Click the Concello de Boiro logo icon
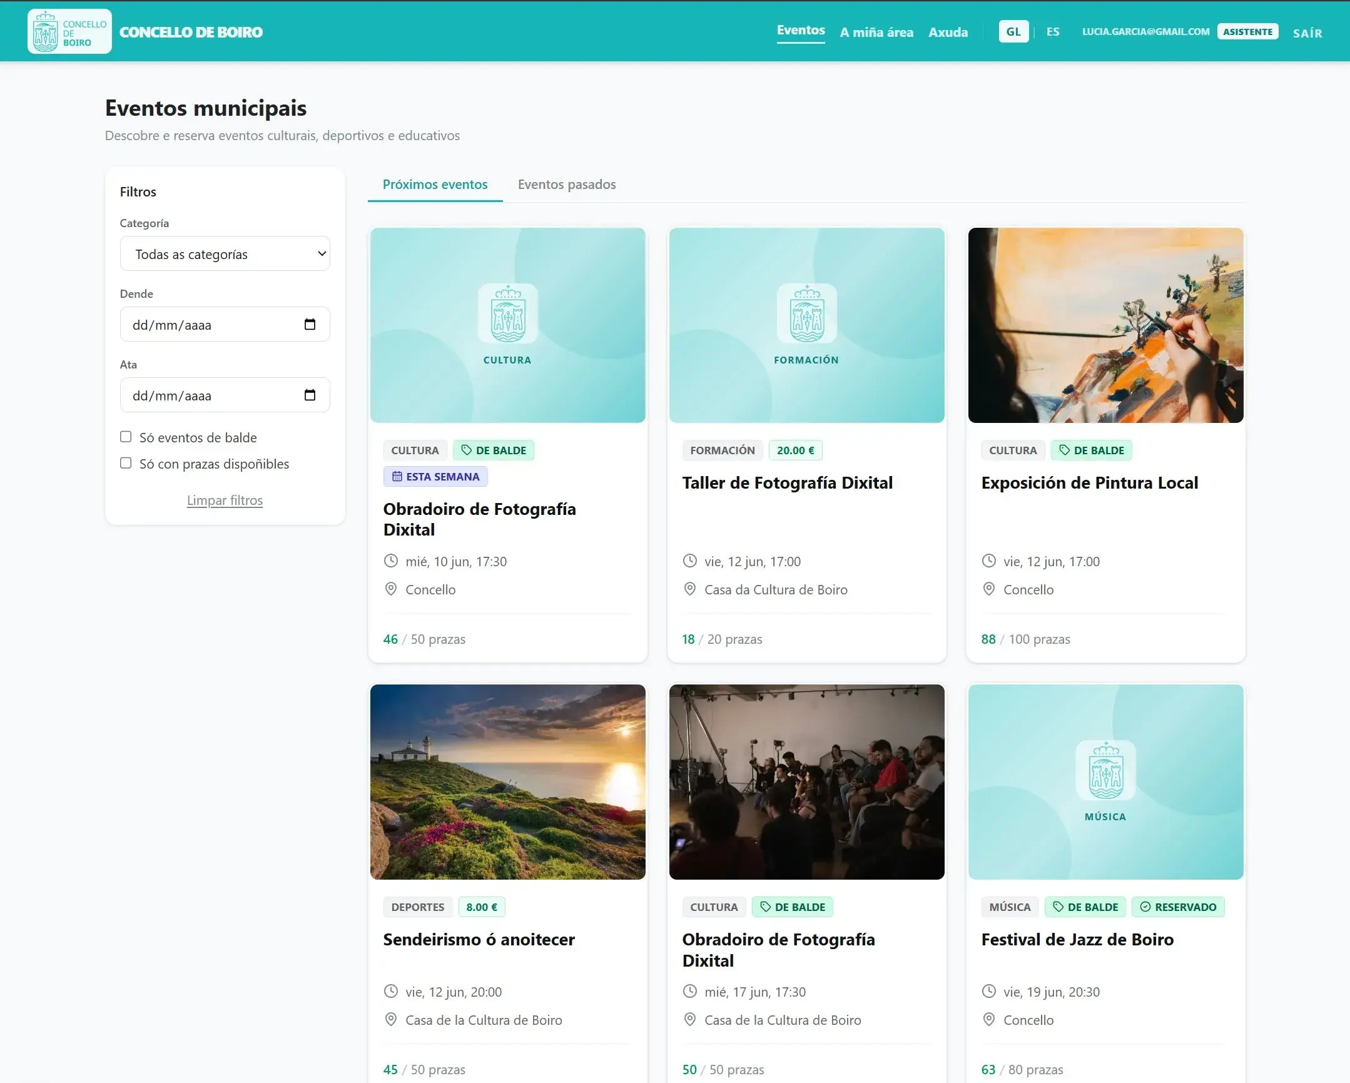Image resolution: width=1350 pixels, height=1083 pixels. pos(69,31)
